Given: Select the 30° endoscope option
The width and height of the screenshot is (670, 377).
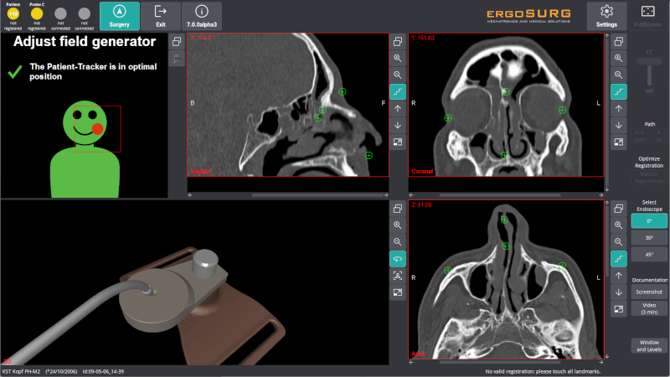Looking at the screenshot, I should pos(649,237).
